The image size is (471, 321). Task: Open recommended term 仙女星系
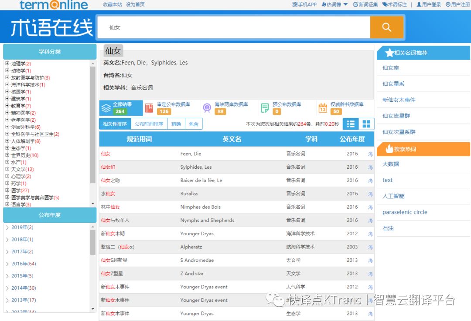(393, 84)
